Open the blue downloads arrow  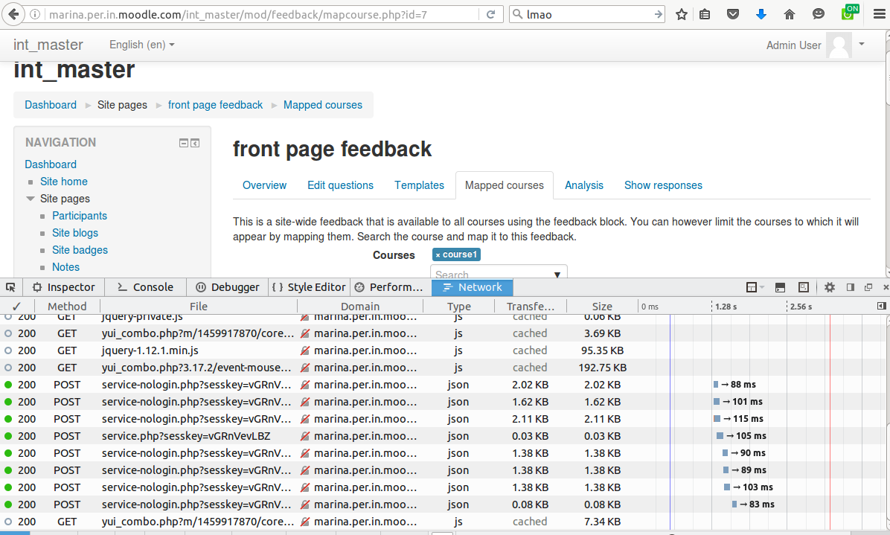761,14
